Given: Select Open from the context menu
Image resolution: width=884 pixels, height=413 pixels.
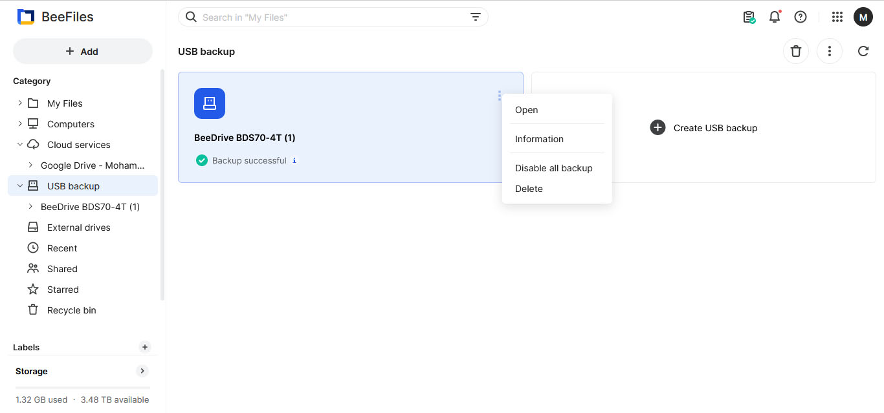Looking at the screenshot, I should 527,110.
